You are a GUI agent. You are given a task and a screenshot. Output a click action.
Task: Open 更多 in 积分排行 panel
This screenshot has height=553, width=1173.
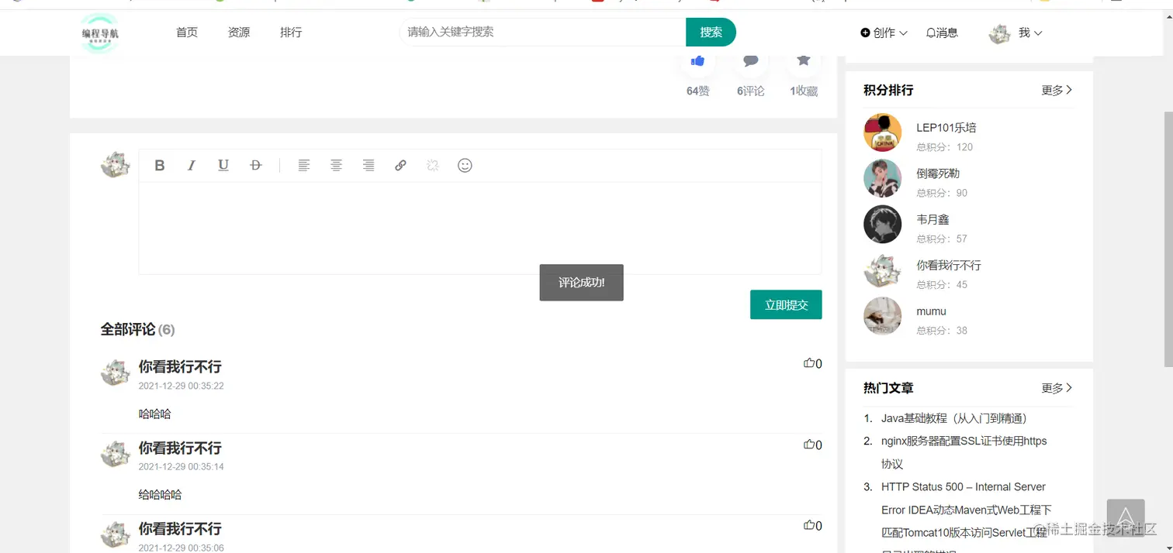click(x=1057, y=90)
